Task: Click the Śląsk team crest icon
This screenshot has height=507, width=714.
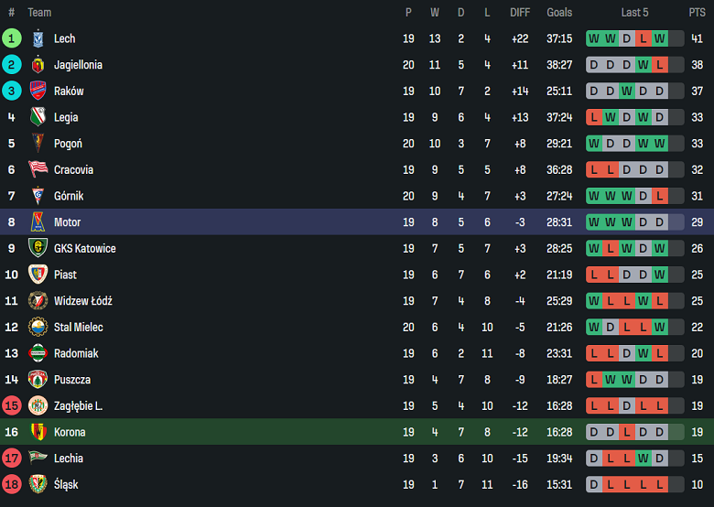Action: pos(38,484)
